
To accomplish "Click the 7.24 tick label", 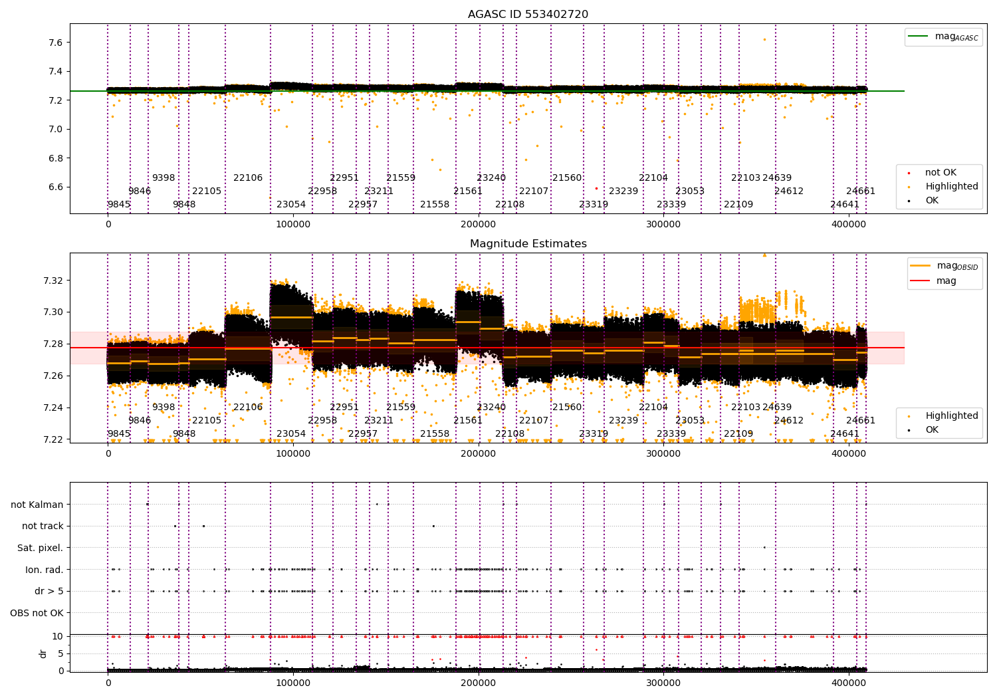I will pyautogui.click(x=53, y=408).
